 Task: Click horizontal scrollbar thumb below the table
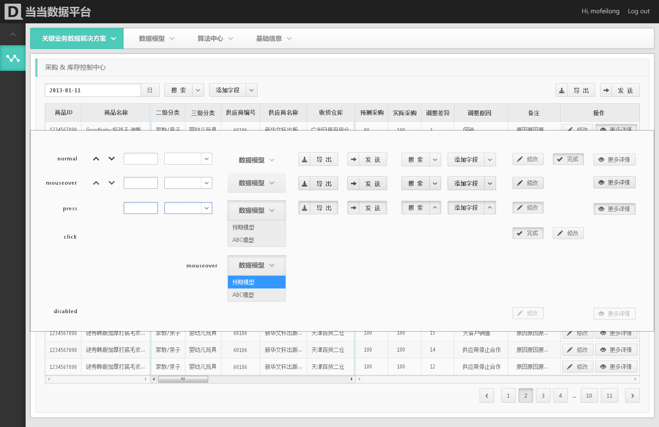pos(183,379)
